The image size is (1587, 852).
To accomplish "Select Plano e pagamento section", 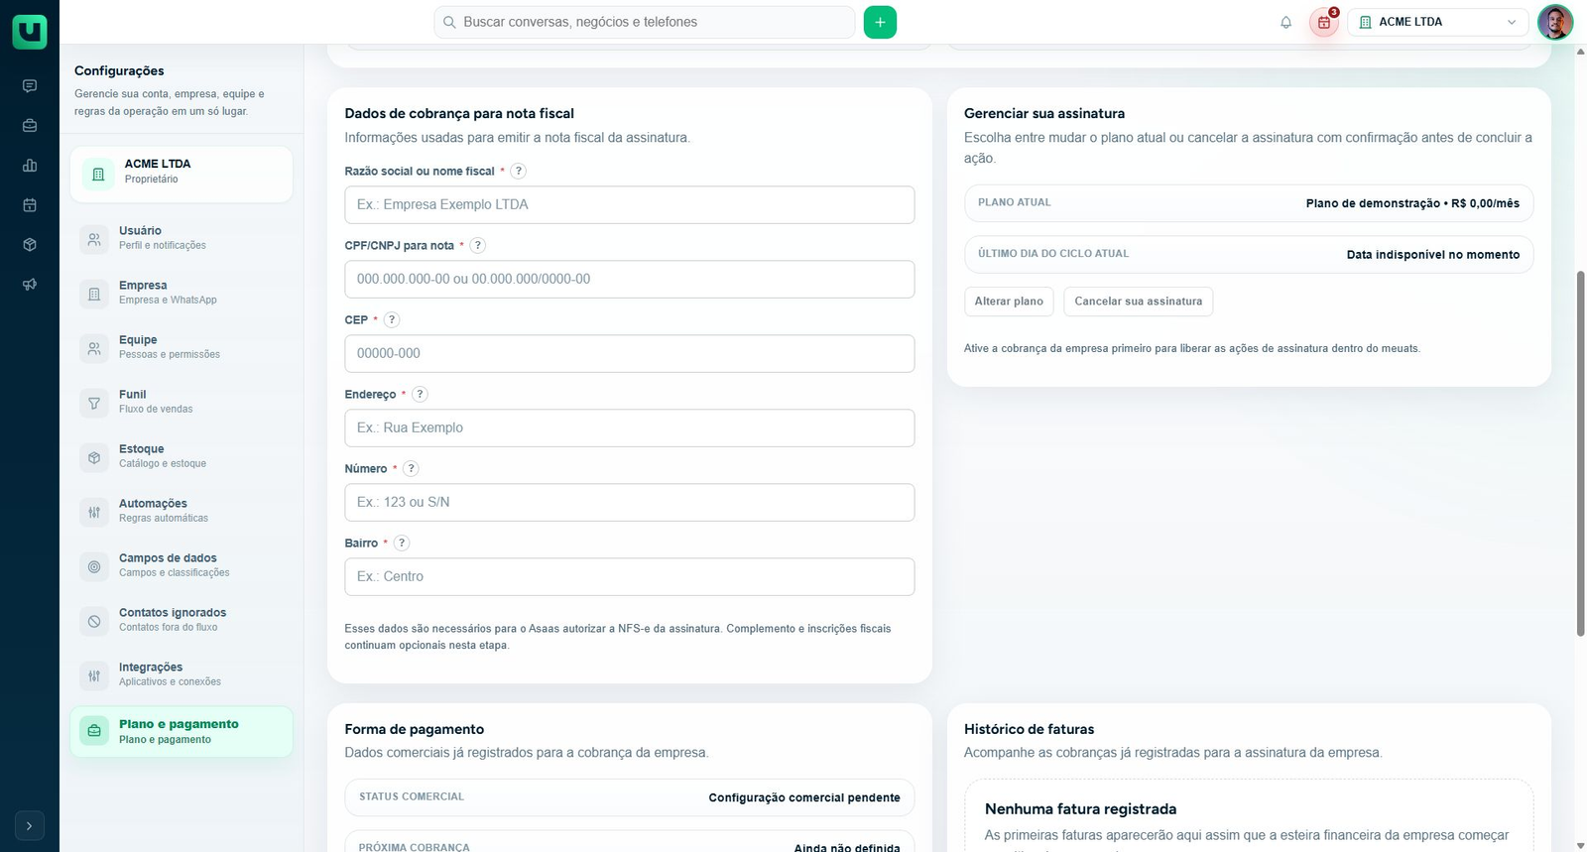I will 182,731.
